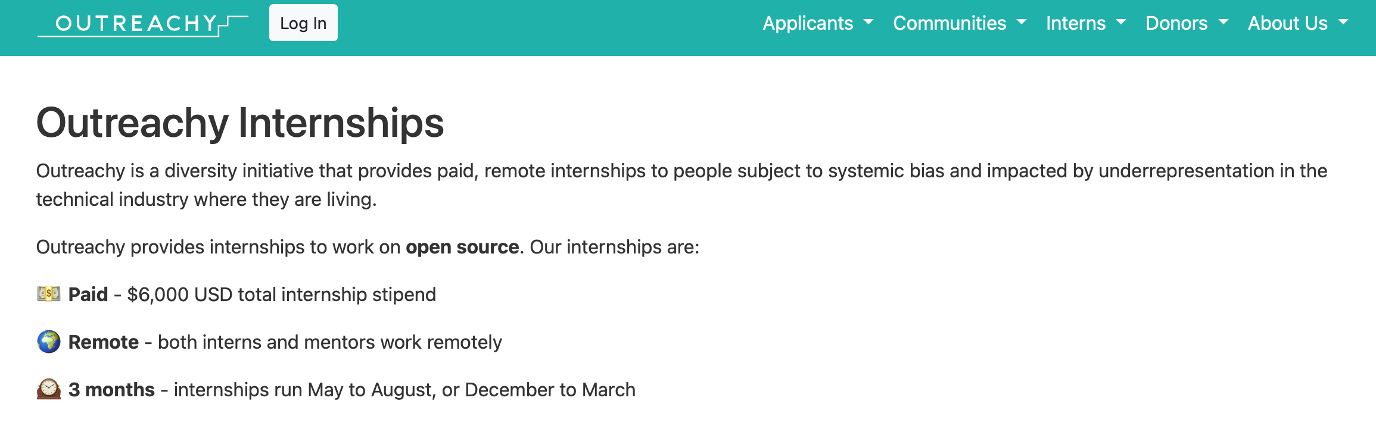Click the Outreachy Internships heading
Screen dimensions: 1376x432
(x=240, y=123)
